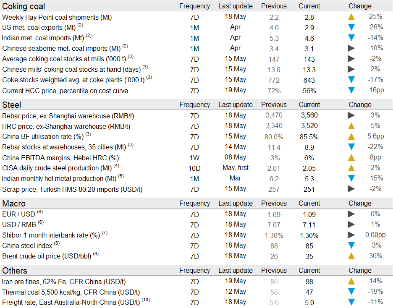Viewport: 393px width, 308px height.
Task: Click the blue down arrow for US met. coal exports
Action: point(351,27)
